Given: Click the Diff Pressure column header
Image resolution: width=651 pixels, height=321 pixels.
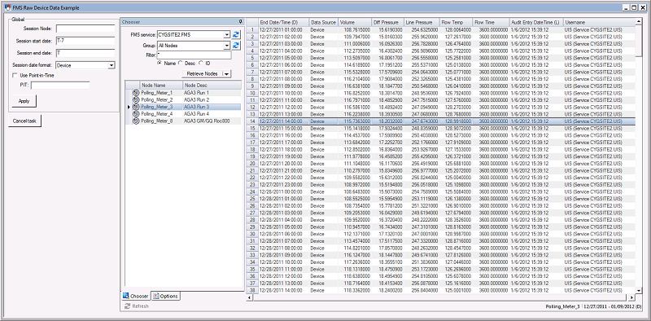Looking at the screenshot, I should point(388,22).
